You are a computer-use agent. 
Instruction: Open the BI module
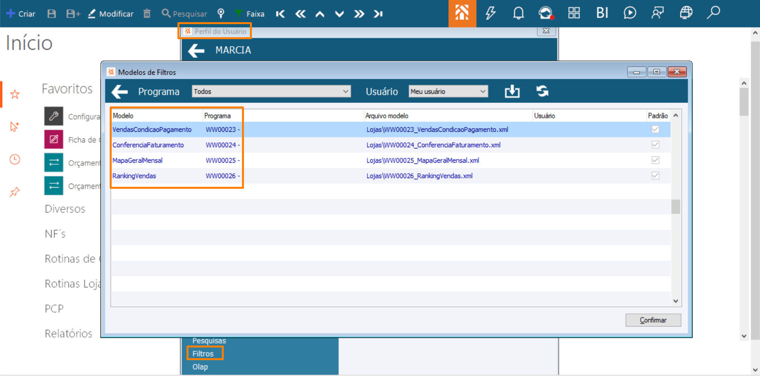coord(602,13)
